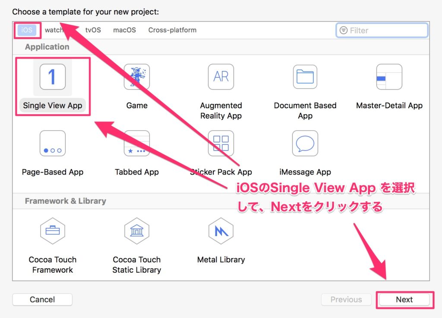Image resolution: width=442 pixels, height=318 pixels.
Task: Click the disabled Previous button
Action: point(346,299)
